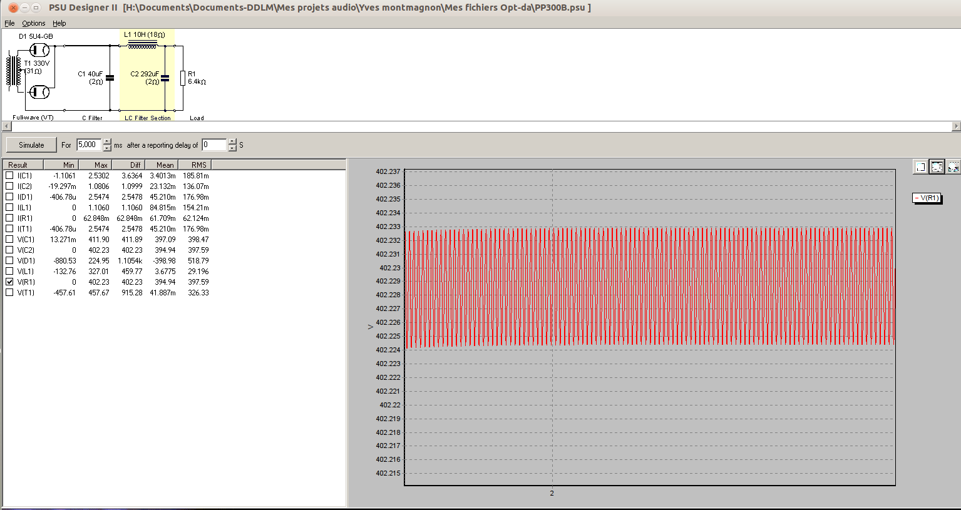The height and width of the screenshot is (510, 961).
Task: Click the 'C2 292uF' label
Action: click(145, 74)
